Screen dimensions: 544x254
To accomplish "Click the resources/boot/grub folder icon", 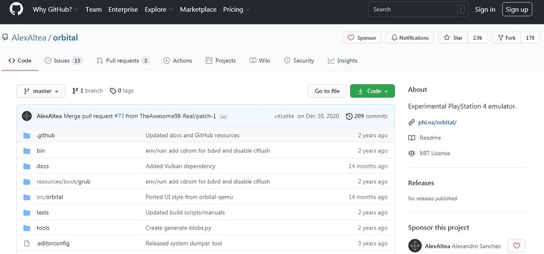I will click(x=27, y=182).
